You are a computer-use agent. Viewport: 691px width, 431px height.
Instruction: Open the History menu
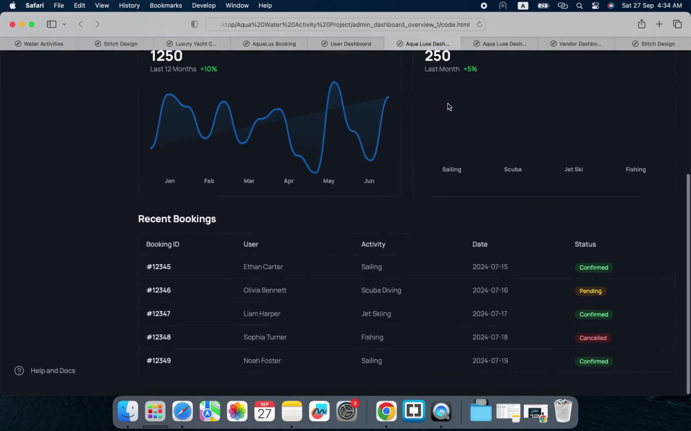coord(129,6)
